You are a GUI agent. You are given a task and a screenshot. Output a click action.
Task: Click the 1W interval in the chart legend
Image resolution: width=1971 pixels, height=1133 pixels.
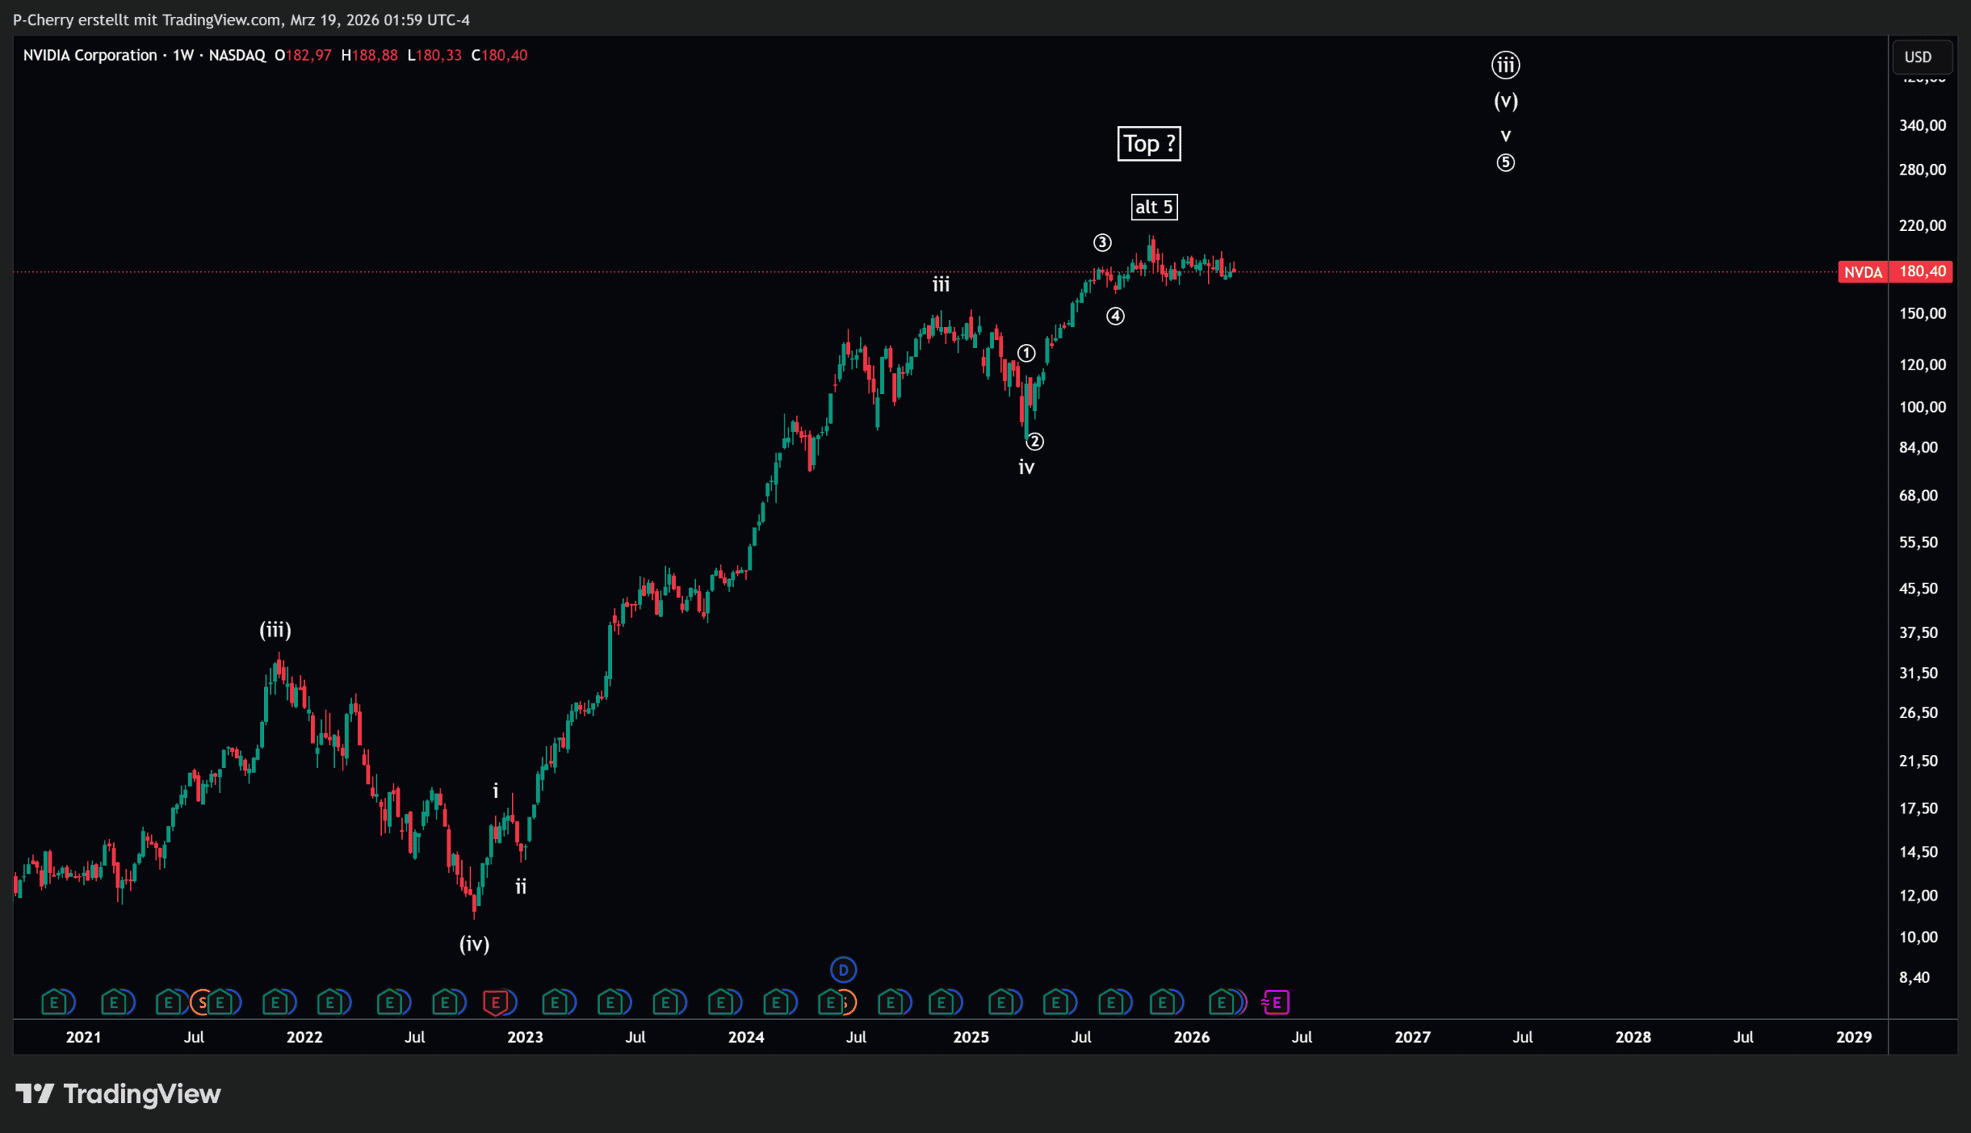(x=183, y=55)
